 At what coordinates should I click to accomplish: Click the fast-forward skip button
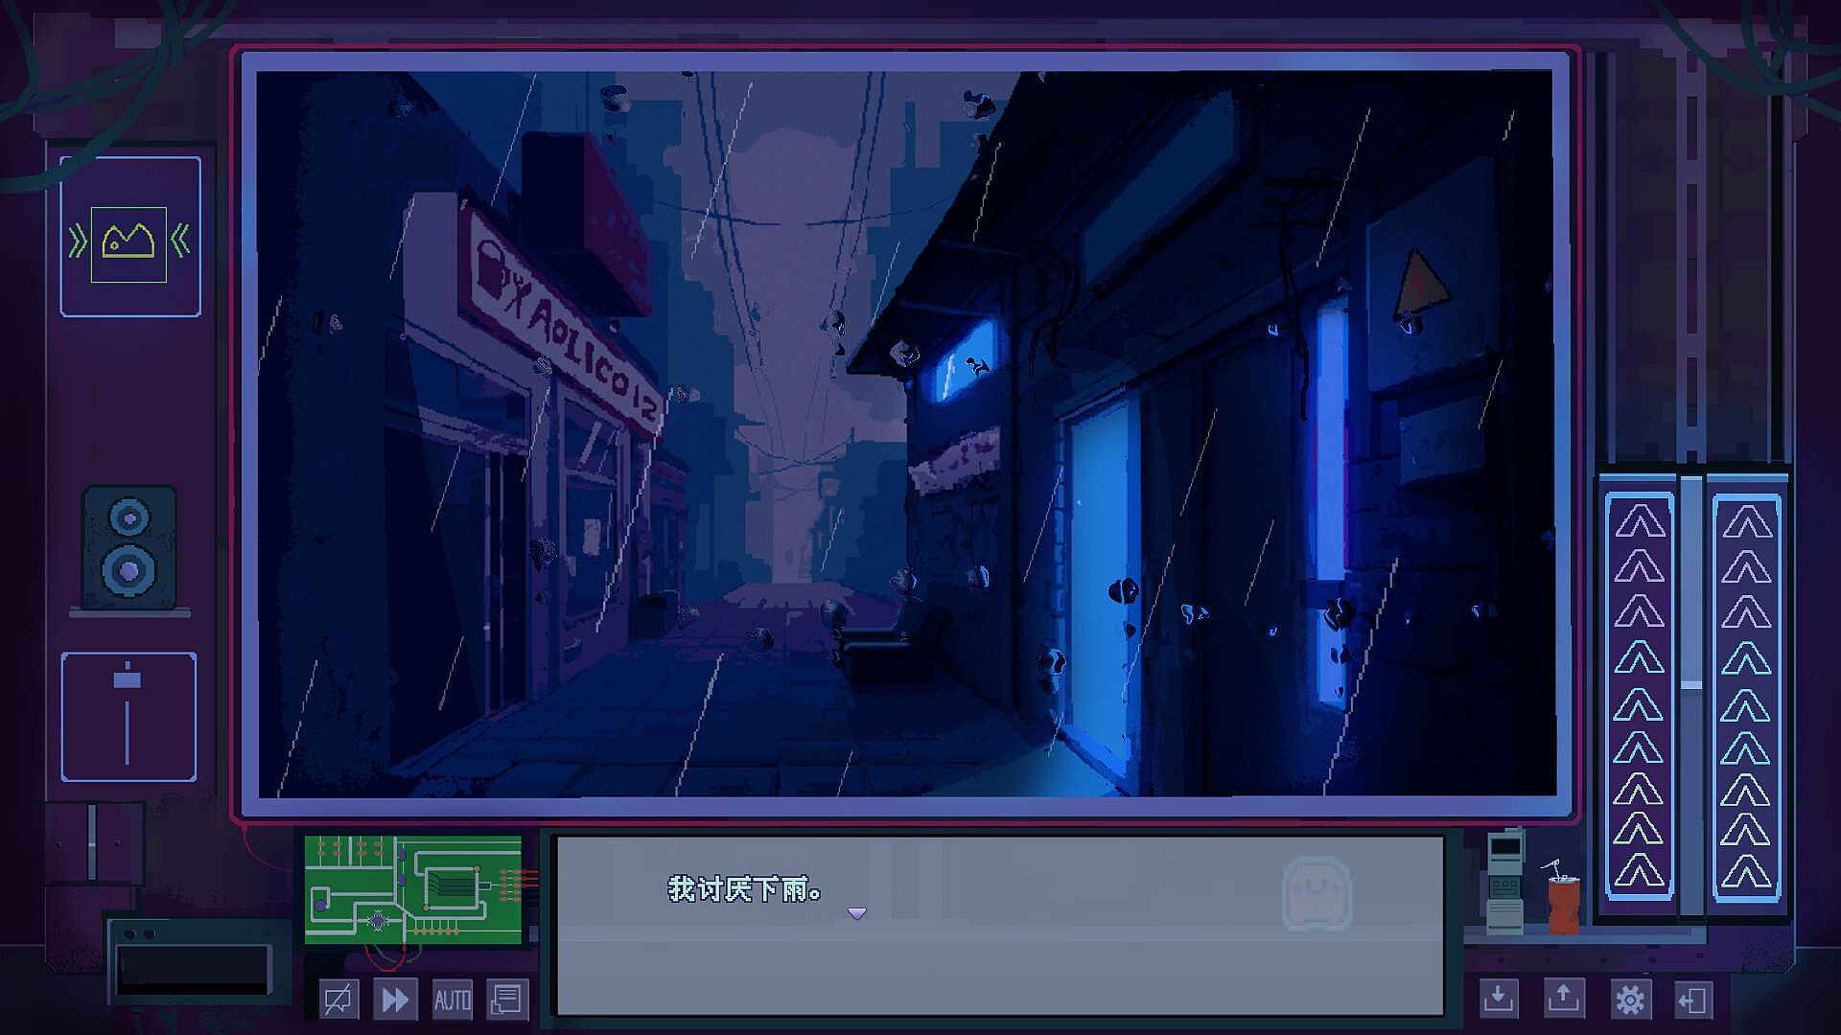[x=395, y=1000]
